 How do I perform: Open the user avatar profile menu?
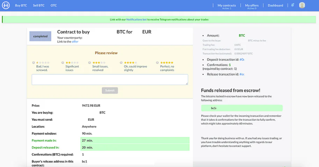(x=302, y=5)
